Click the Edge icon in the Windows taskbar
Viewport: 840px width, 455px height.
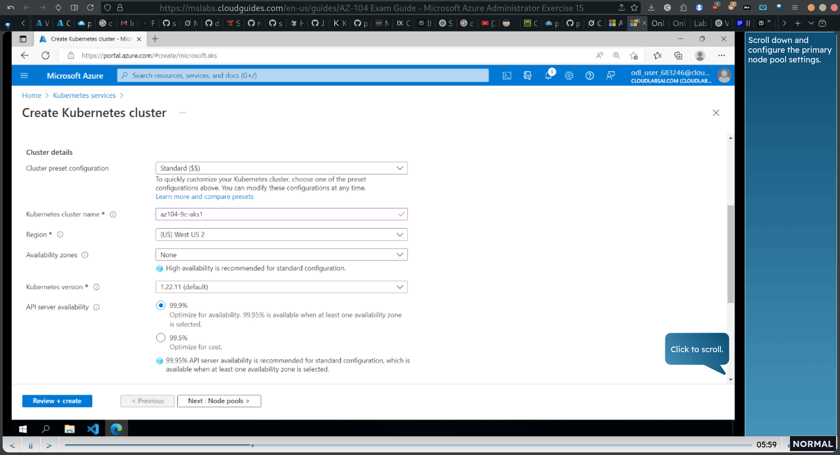(116, 429)
